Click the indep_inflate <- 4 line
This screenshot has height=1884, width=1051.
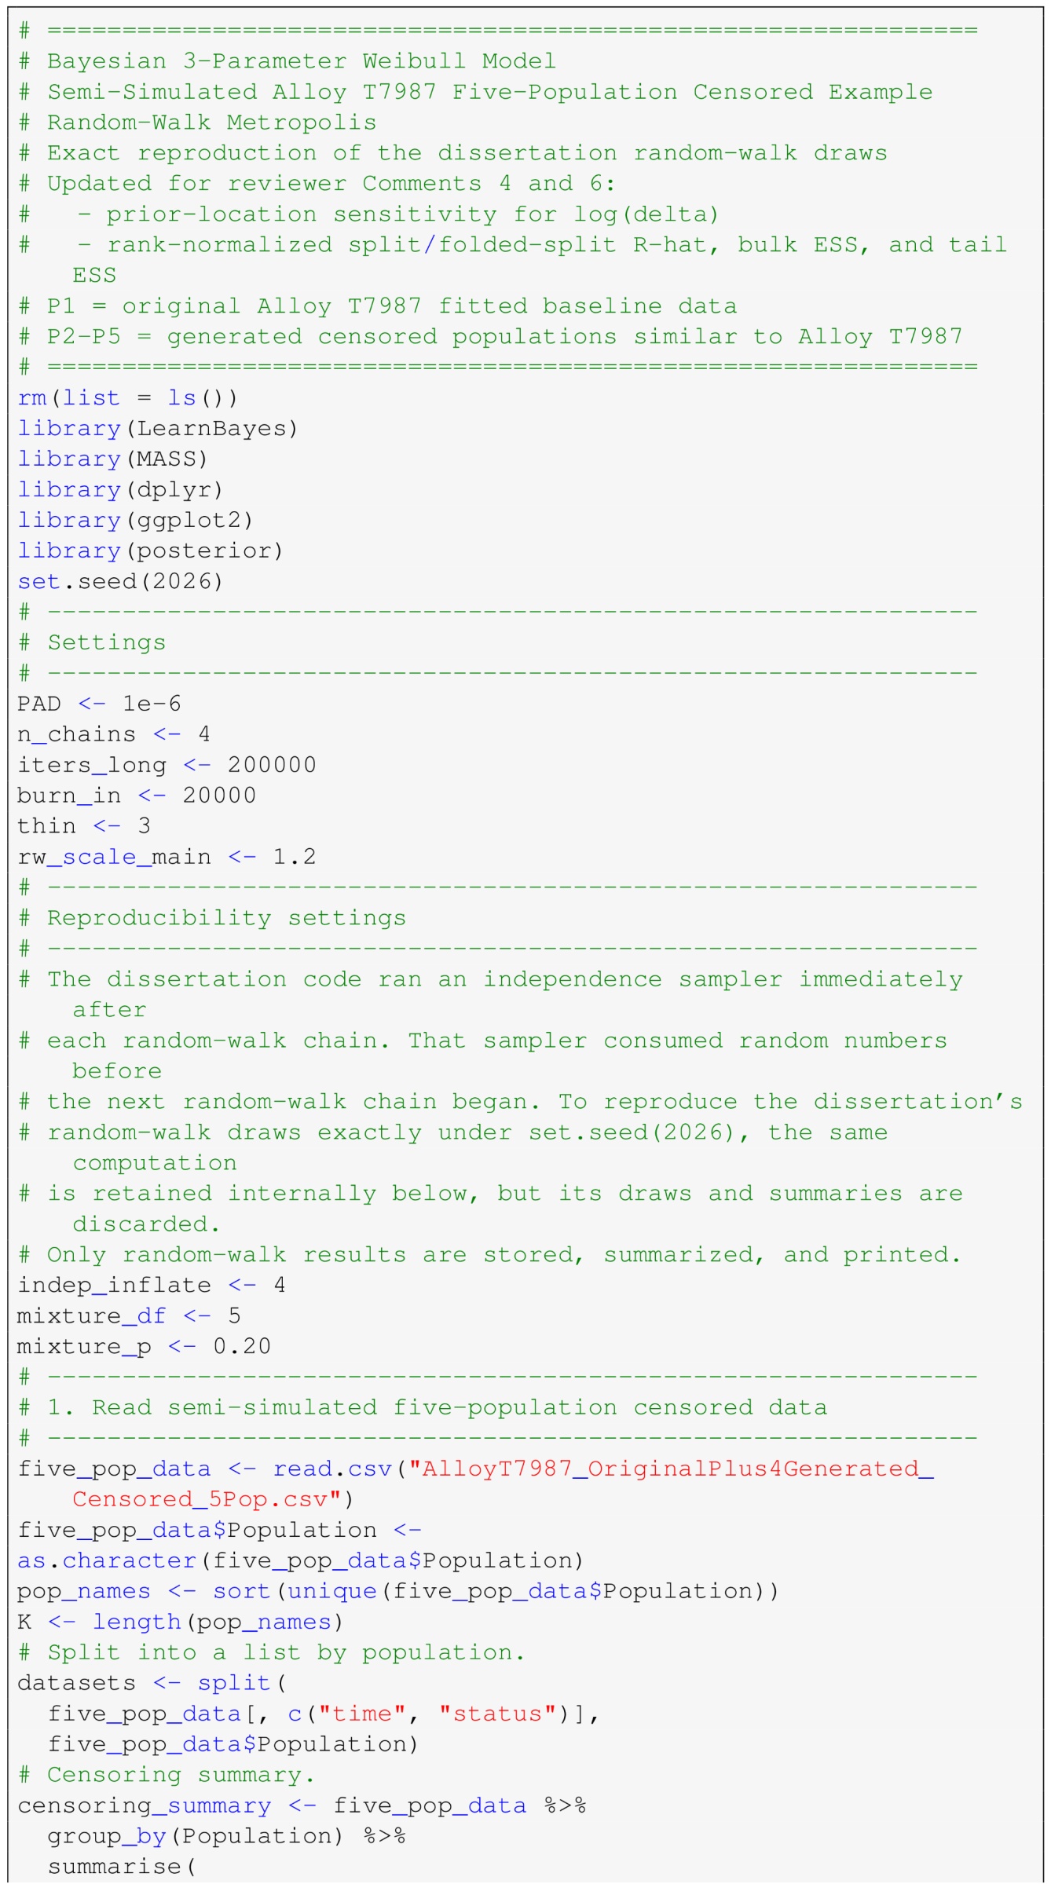click(152, 1285)
